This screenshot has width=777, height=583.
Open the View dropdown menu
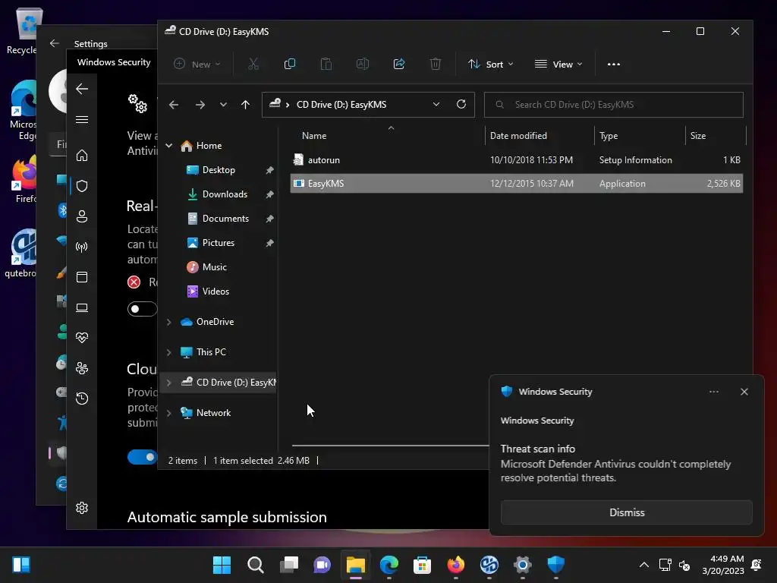[x=558, y=64]
